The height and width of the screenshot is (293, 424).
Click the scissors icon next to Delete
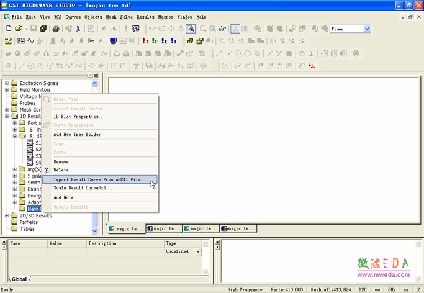pyautogui.click(x=47, y=170)
